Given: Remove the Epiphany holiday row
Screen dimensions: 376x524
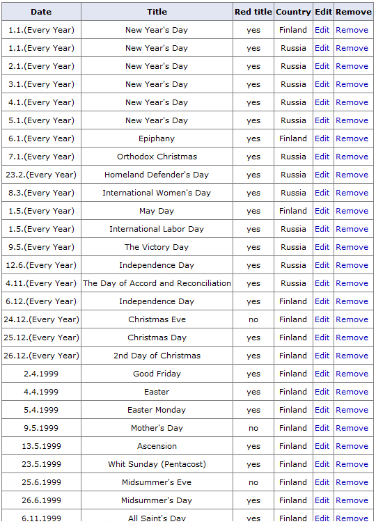Looking at the screenshot, I should click(x=352, y=138).
